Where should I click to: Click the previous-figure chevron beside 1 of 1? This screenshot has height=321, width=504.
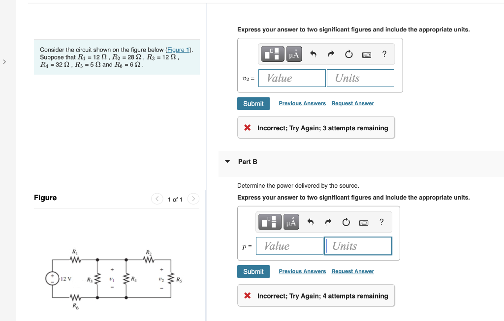tap(157, 199)
